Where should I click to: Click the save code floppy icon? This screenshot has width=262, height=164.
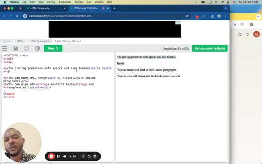15,48
